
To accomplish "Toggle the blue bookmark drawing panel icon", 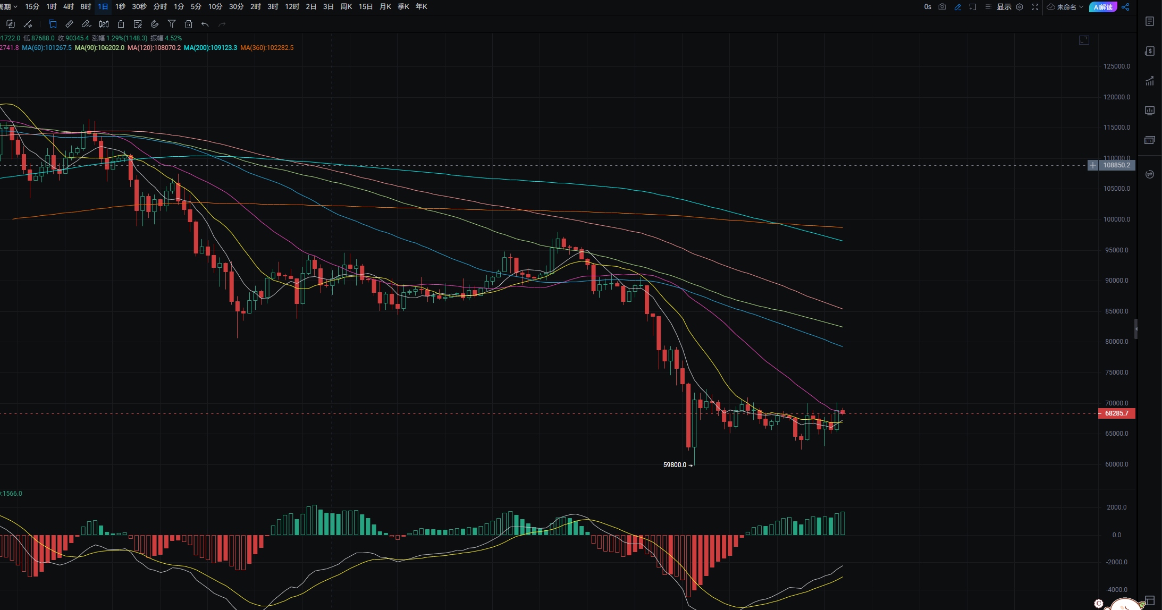I will pyautogui.click(x=52, y=24).
